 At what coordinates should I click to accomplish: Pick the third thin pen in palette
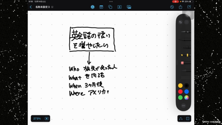[187, 47]
